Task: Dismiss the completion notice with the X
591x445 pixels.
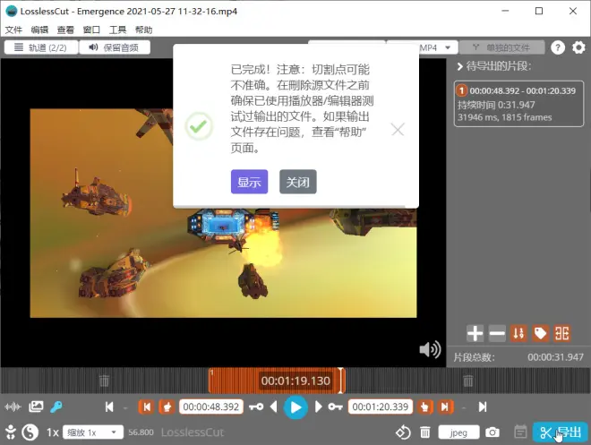Action: (x=398, y=130)
